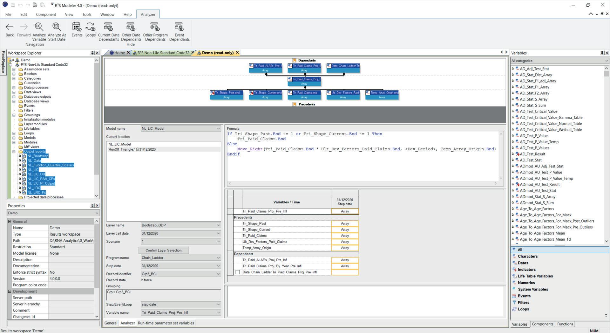Viewport: 610px width, 333px height.
Task: Pin the Workspace Explorer panel
Action: pyautogui.click(x=92, y=53)
